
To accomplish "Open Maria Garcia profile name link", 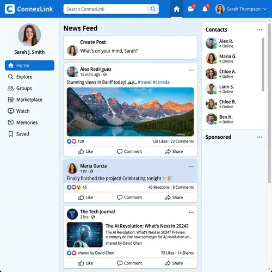I will click(94, 166).
